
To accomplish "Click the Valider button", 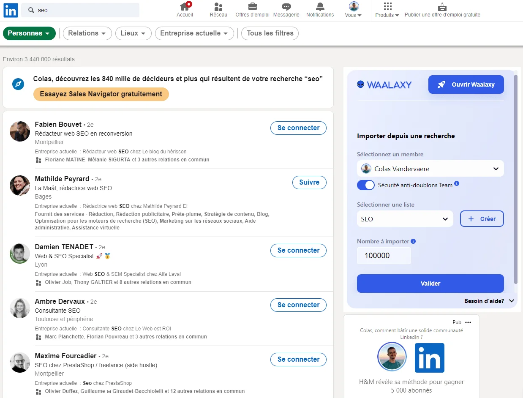I will pos(430,284).
